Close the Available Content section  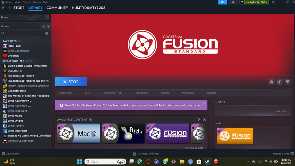204,120
